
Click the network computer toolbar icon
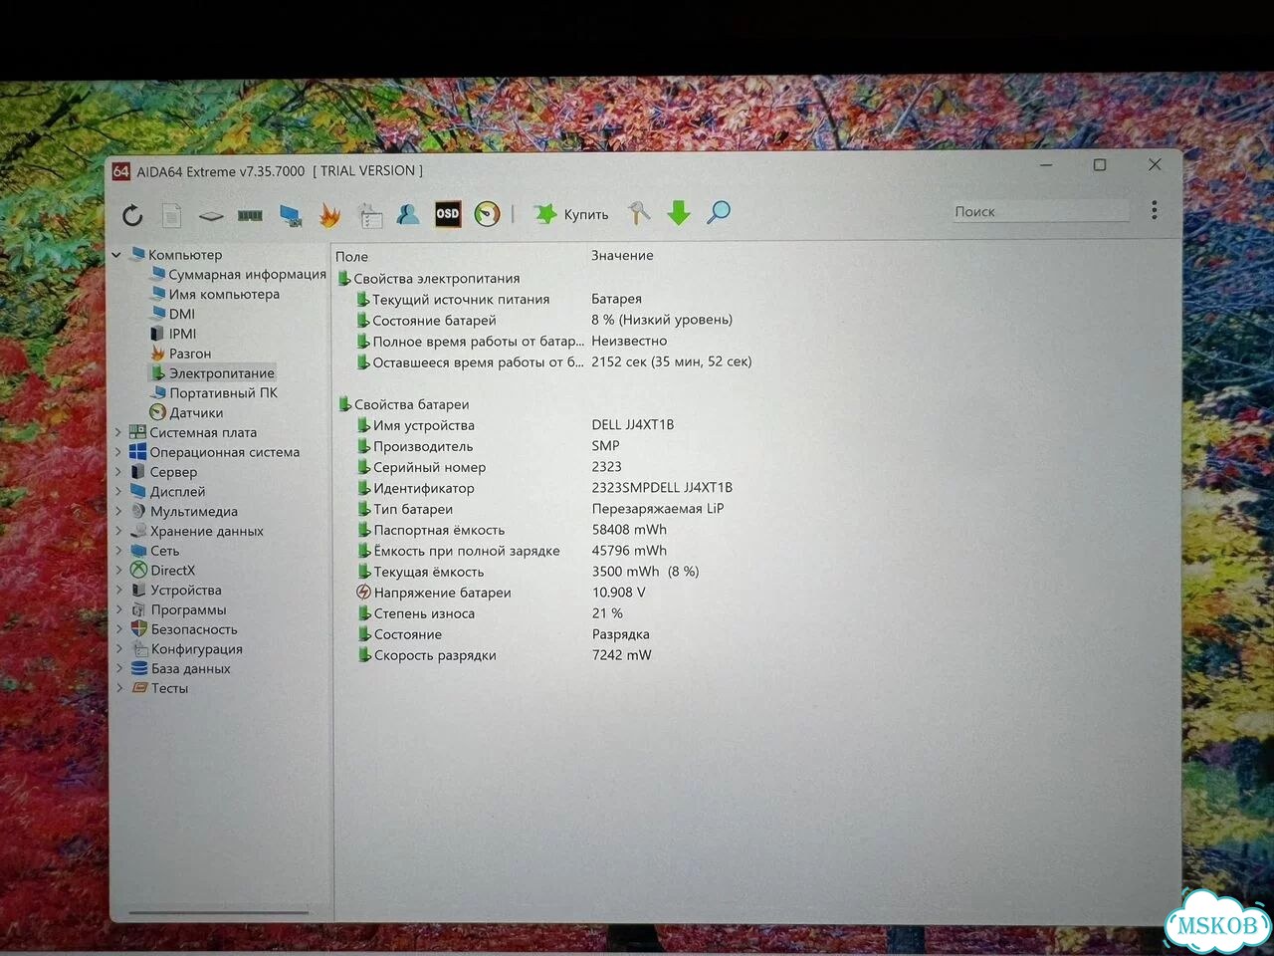click(x=291, y=215)
